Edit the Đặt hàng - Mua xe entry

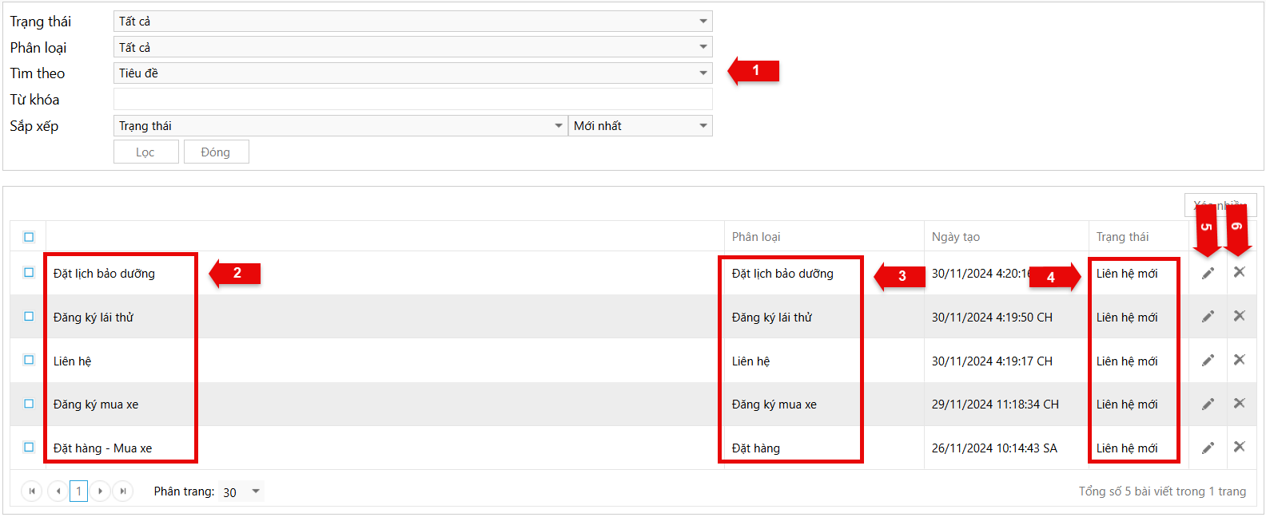point(1208,448)
